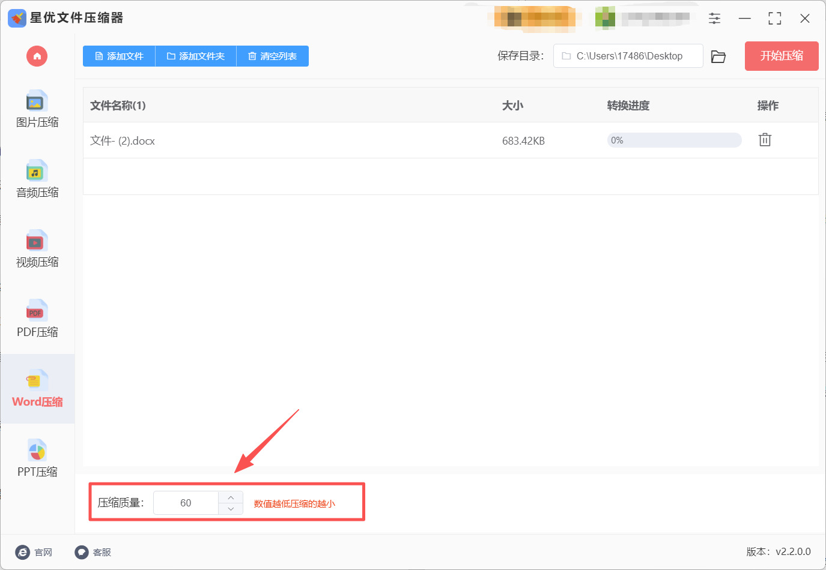
Task: Click the 转换进度 column header
Action: click(x=628, y=106)
